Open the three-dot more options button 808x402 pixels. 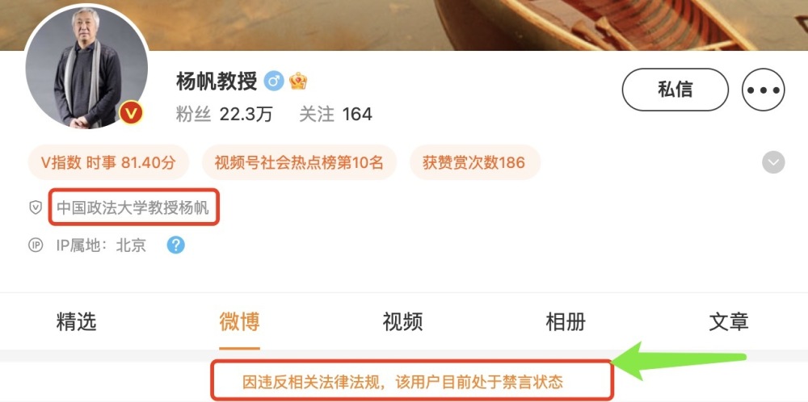[x=764, y=90]
